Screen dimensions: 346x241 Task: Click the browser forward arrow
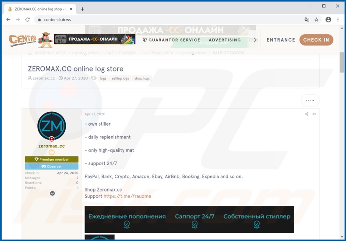pyautogui.click(x=18, y=20)
